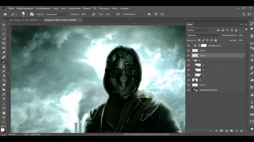Click the symmetry butterfly icon
The width and height of the screenshot is (254, 142).
click(162, 14)
